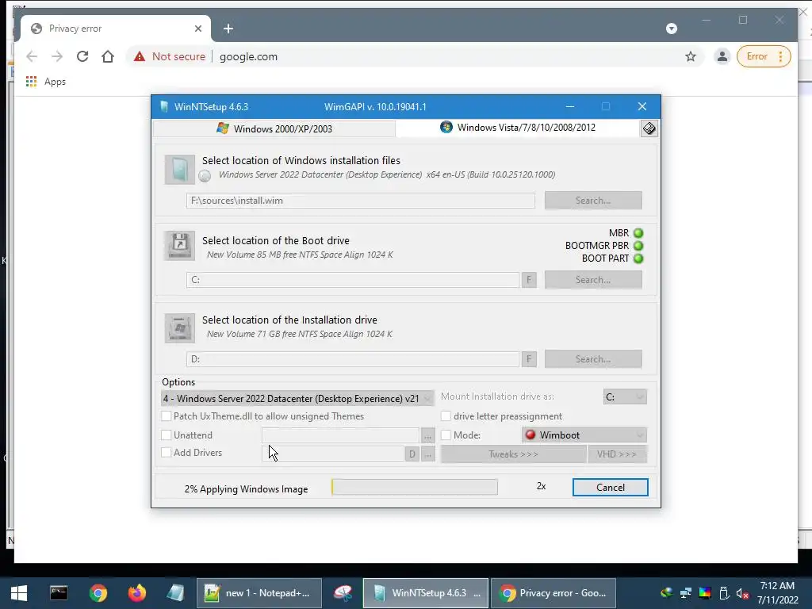Click the google.com address bar
This screenshot has width=812, height=609.
(x=414, y=56)
